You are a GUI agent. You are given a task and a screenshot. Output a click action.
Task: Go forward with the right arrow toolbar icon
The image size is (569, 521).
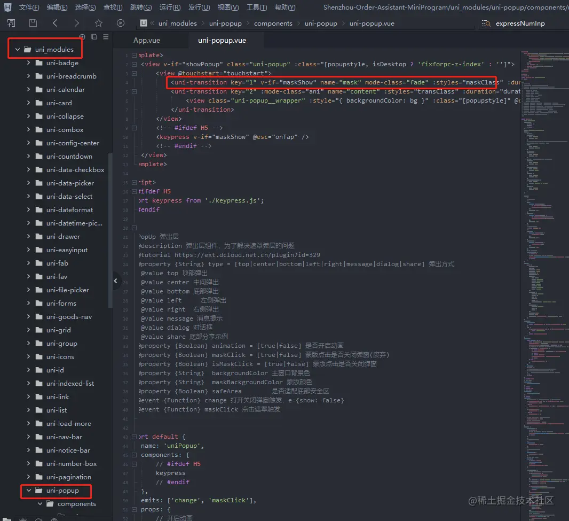[76, 24]
